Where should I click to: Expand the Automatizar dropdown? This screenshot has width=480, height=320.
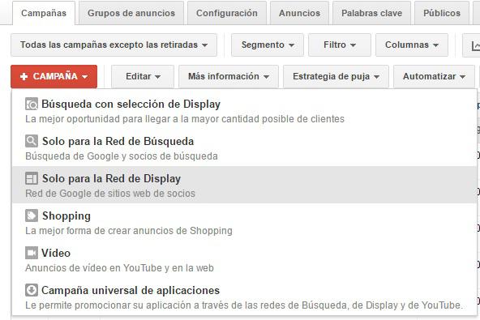(434, 76)
